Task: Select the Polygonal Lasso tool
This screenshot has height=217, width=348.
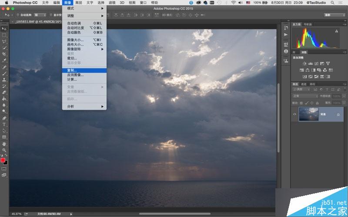Action: 4,41
